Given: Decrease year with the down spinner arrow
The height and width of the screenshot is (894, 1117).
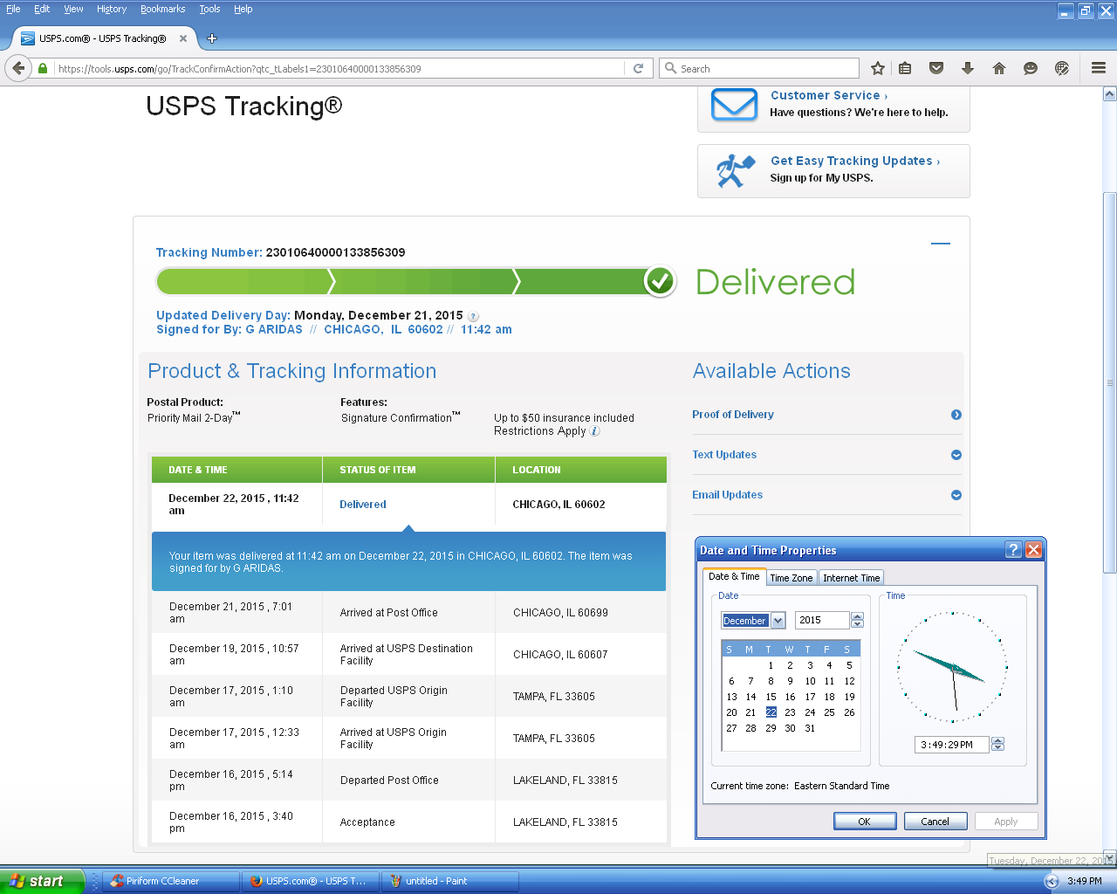Looking at the screenshot, I should (857, 624).
